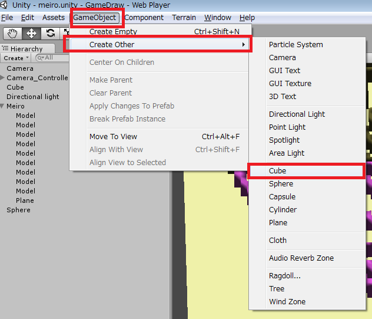Create a Point Light
The height and width of the screenshot is (319, 372).
coord(307,127)
